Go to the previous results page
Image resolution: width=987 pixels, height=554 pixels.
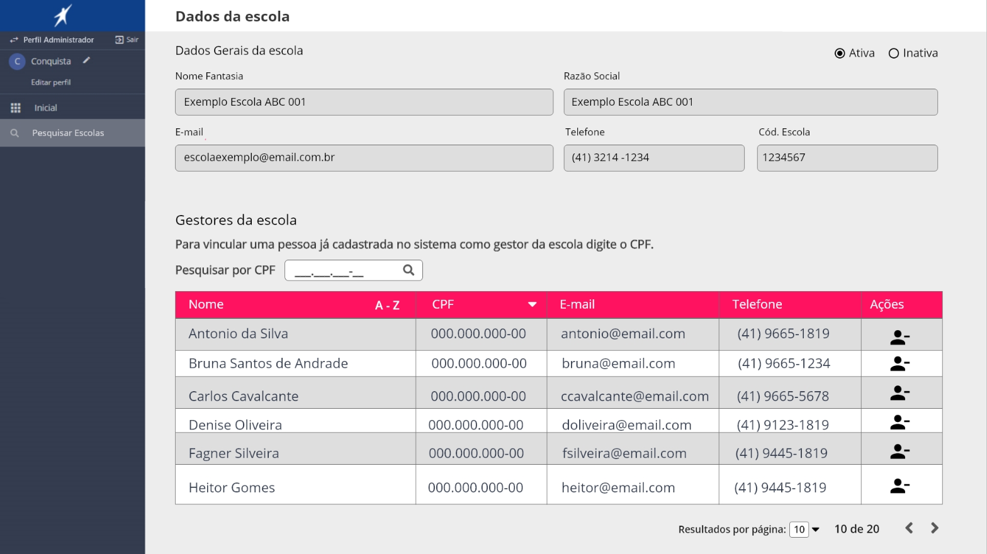909,528
